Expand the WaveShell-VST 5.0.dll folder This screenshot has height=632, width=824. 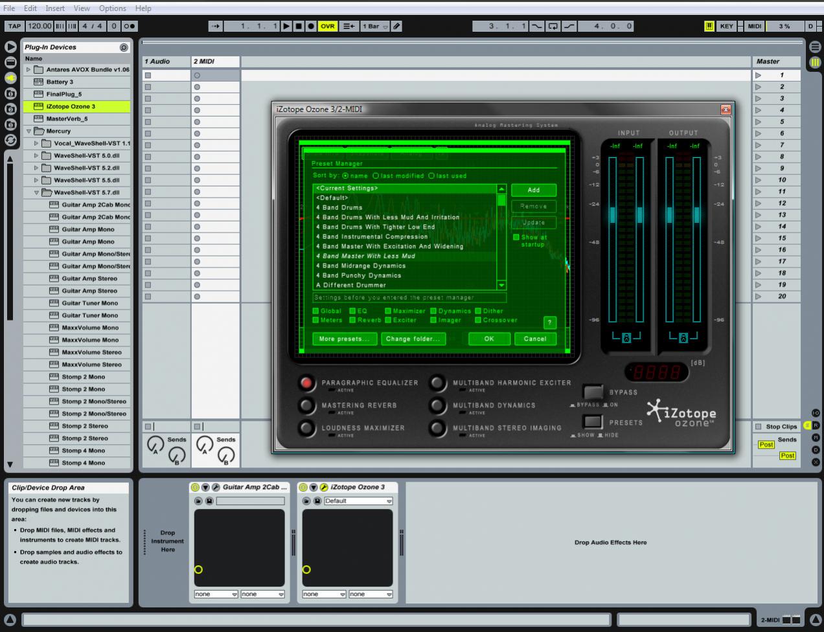tap(36, 155)
